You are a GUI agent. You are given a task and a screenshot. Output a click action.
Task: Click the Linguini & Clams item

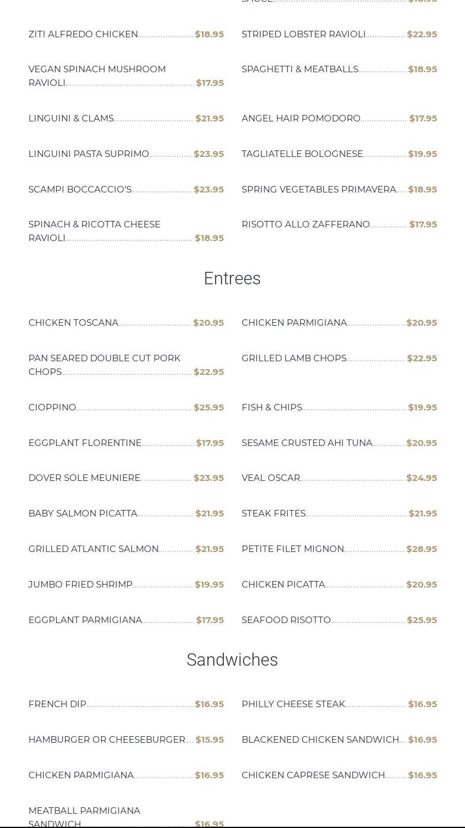click(71, 118)
